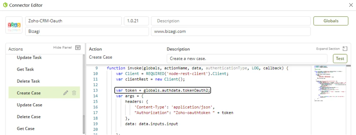Edit the action description 'Create a new case.'
356x135 pixels.
click(x=247, y=58)
